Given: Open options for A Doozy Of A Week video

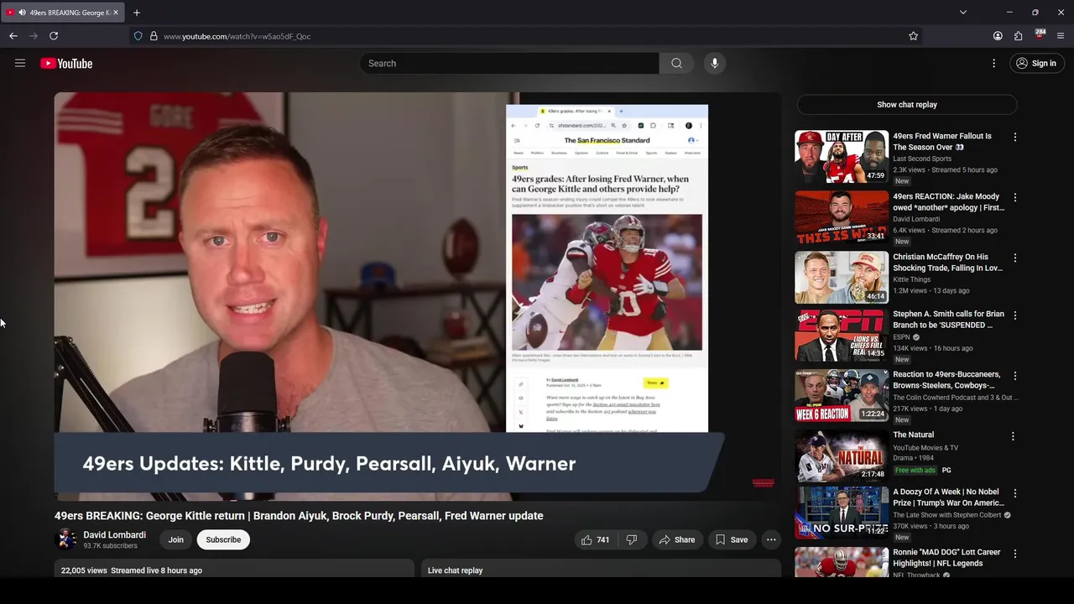Looking at the screenshot, I should coord(1014,493).
